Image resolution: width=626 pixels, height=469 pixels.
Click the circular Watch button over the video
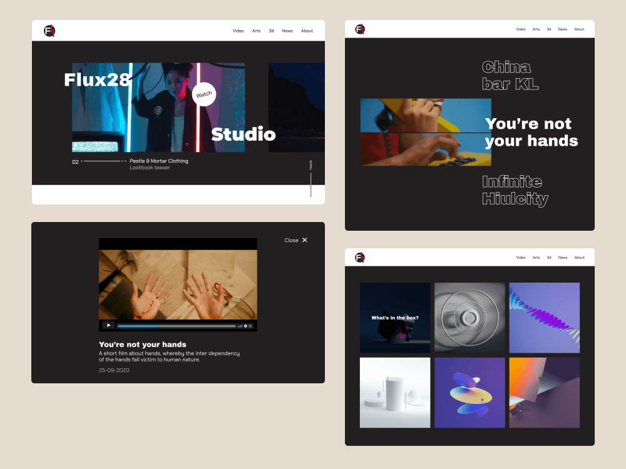click(203, 94)
